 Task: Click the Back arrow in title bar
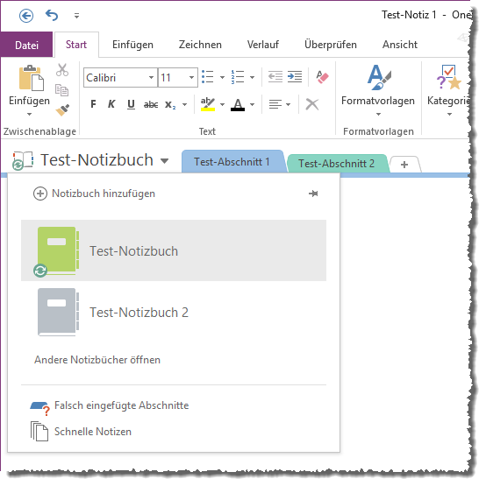click(26, 16)
